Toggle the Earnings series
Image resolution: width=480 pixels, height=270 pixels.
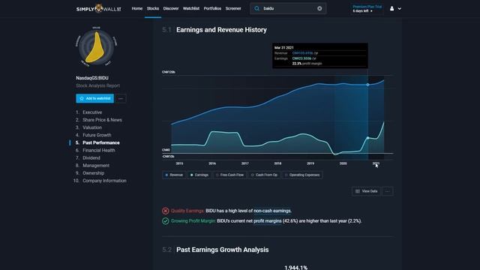[x=199, y=175]
